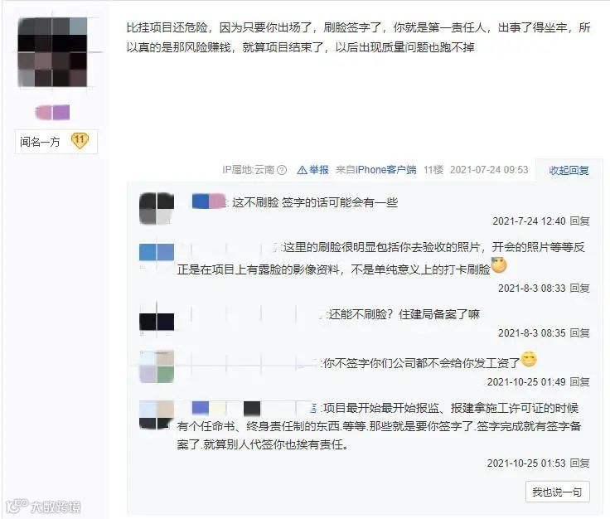
Task: Reply to the 2021-8-3 08:33 comment
Action: (x=579, y=288)
